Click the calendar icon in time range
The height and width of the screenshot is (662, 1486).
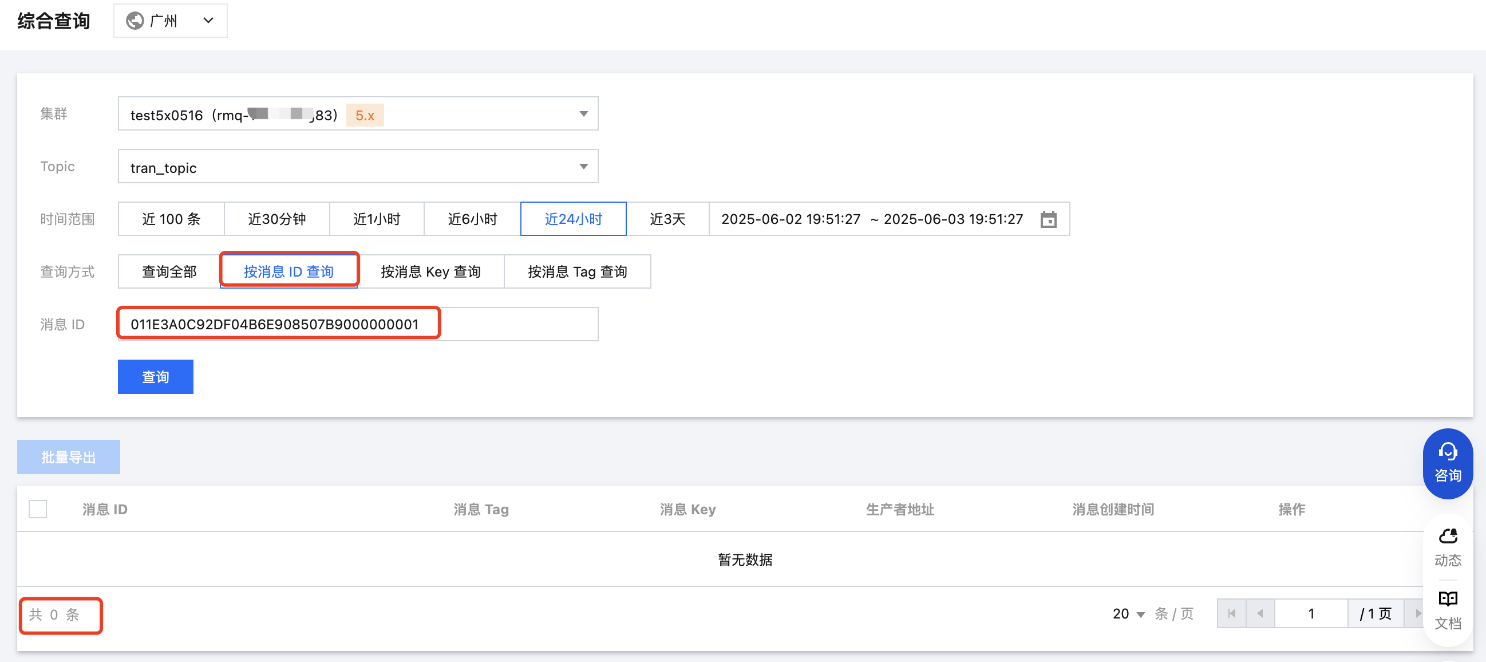[x=1048, y=219]
